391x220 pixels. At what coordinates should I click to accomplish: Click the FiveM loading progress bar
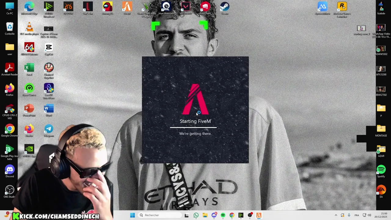193,127
